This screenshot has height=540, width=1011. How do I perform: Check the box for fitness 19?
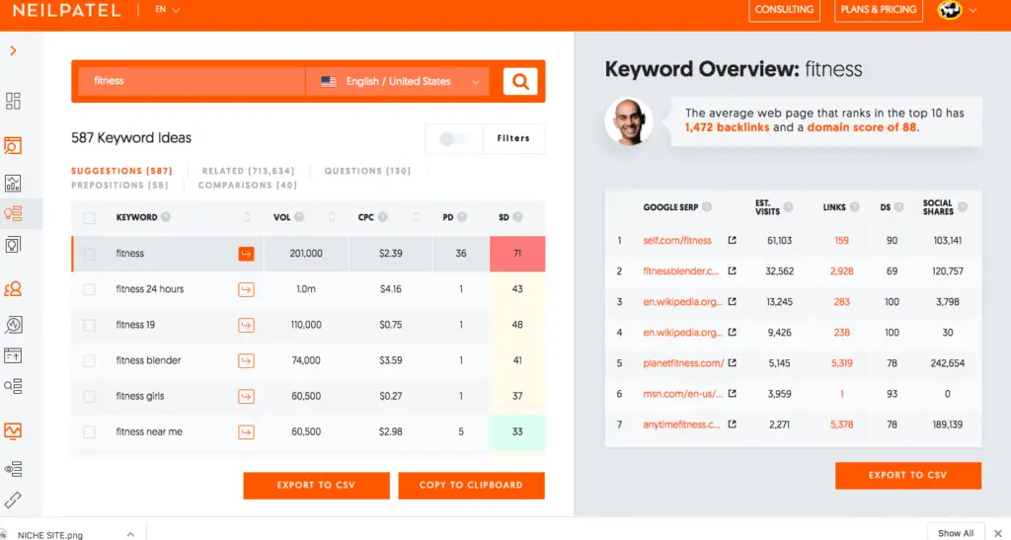tap(90, 326)
